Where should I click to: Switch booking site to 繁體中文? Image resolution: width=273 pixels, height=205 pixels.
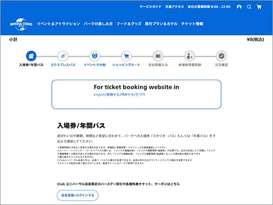click(113, 94)
